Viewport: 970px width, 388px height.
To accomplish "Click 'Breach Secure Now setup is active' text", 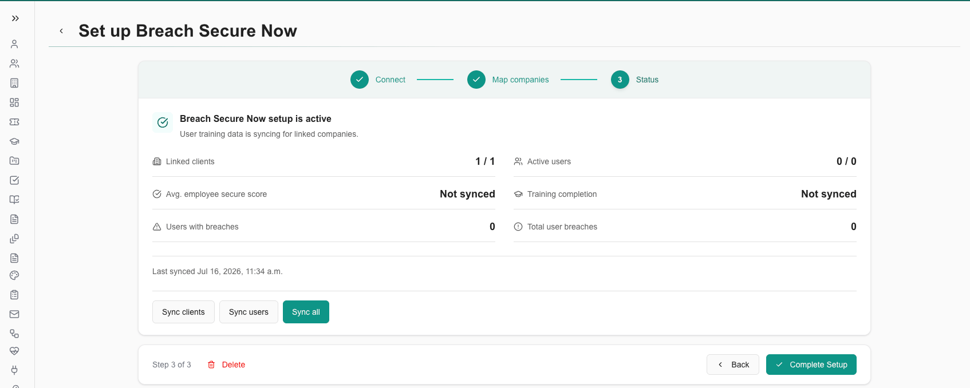I will pos(255,118).
